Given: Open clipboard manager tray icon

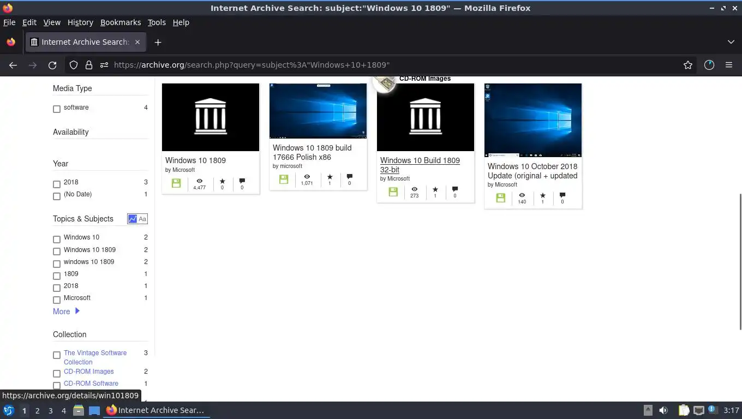Looking at the screenshot, I should (684, 410).
